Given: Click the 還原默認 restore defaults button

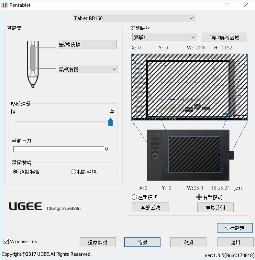Looking at the screenshot, I should (97, 242).
